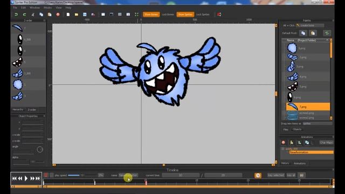Switch to the Z-order tab

coord(32,109)
